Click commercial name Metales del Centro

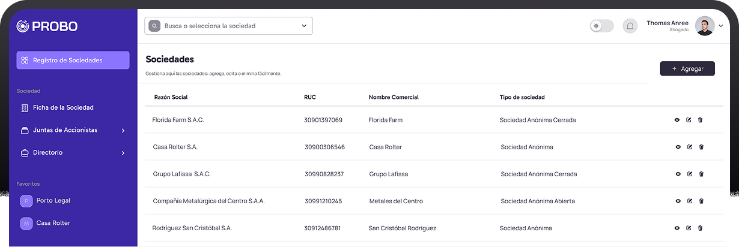click(396, 201)
